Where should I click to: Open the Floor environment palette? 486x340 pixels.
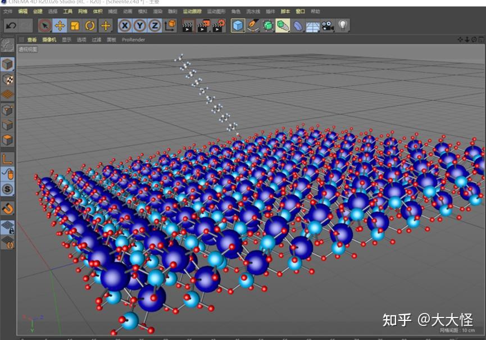313,26
